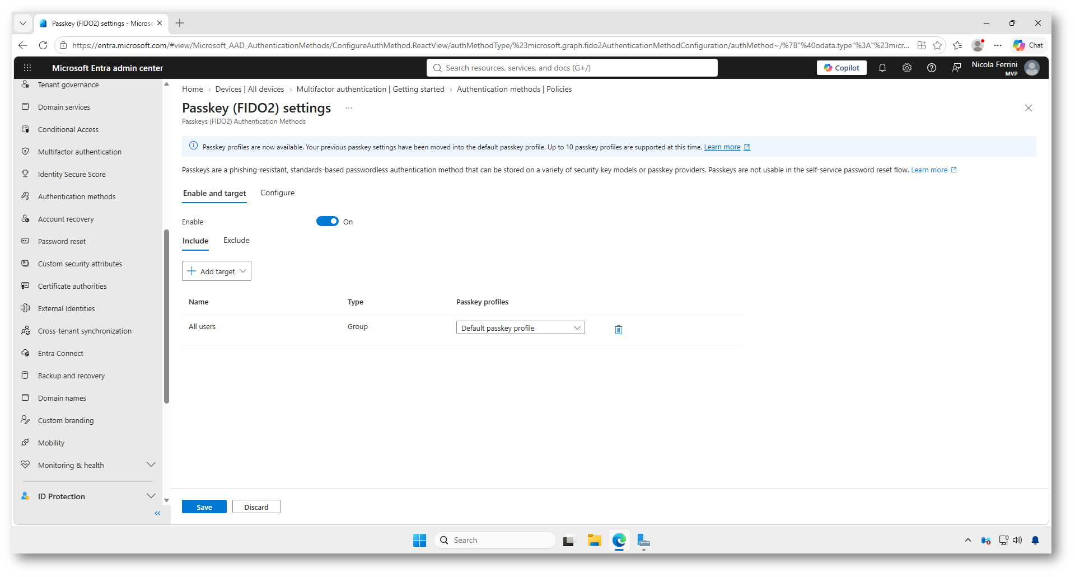Go to Authentication methods | Policies breadcrumb
This screenshot has height=577, width=1075.
click(x=515, y=90)
